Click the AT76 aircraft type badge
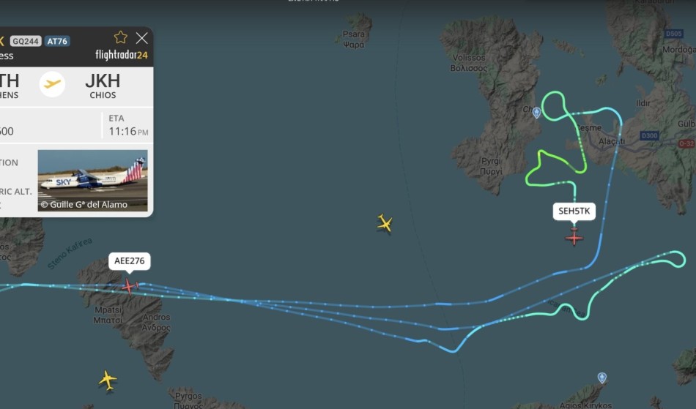This screenshot has width=696, height=409. click(57, 41)
